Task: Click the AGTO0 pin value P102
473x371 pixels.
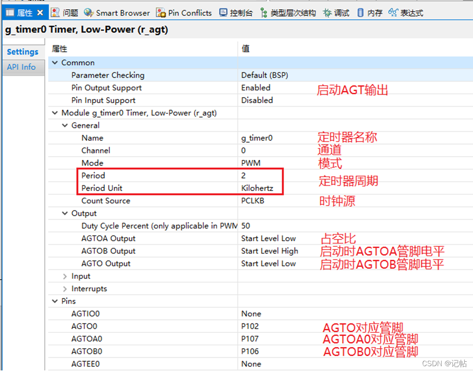Action: point(250,326)
